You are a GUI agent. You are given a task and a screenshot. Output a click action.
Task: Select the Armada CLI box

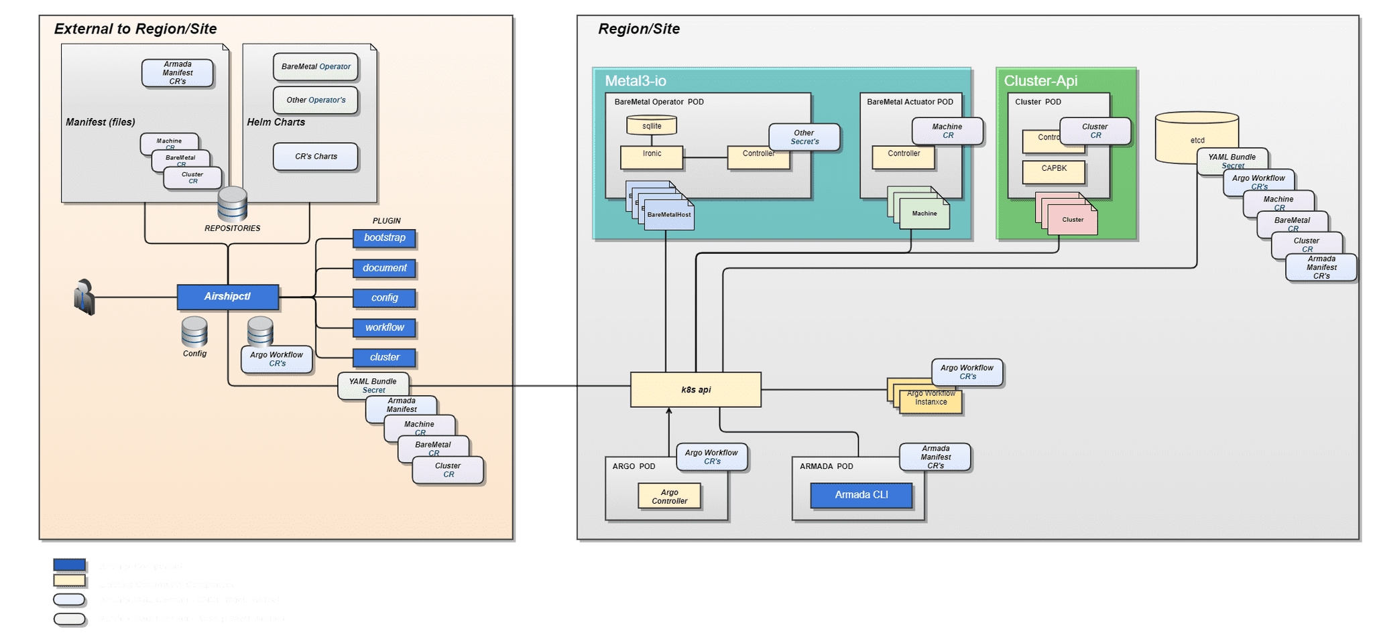861,495
